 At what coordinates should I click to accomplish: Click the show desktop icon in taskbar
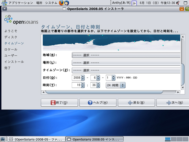(x=2, y=139)
